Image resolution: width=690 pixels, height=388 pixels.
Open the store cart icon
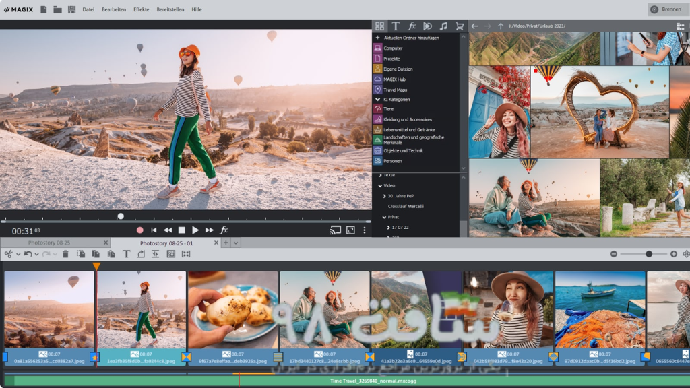pyautogui.click(x=460, y=26)
